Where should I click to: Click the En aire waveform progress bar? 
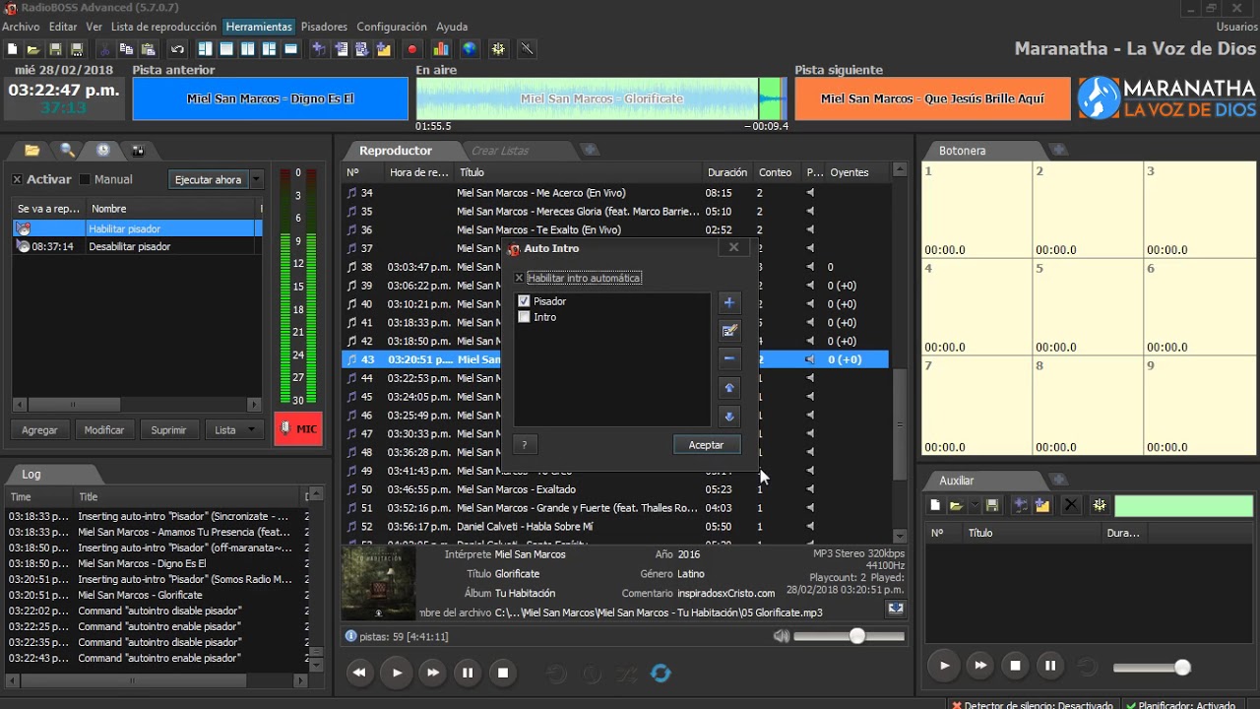click(x=601, y=98)
